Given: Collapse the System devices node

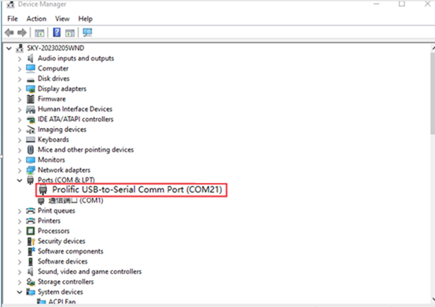Looking at the screenshot, I should 20,292.
